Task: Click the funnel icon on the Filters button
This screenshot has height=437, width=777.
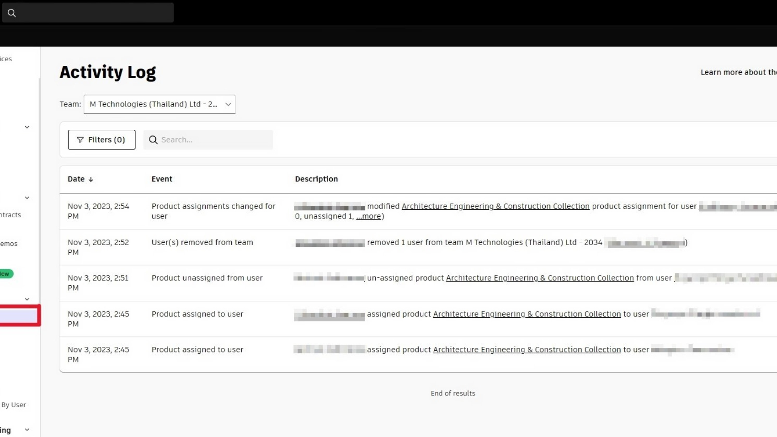Action: pos(80,140)
